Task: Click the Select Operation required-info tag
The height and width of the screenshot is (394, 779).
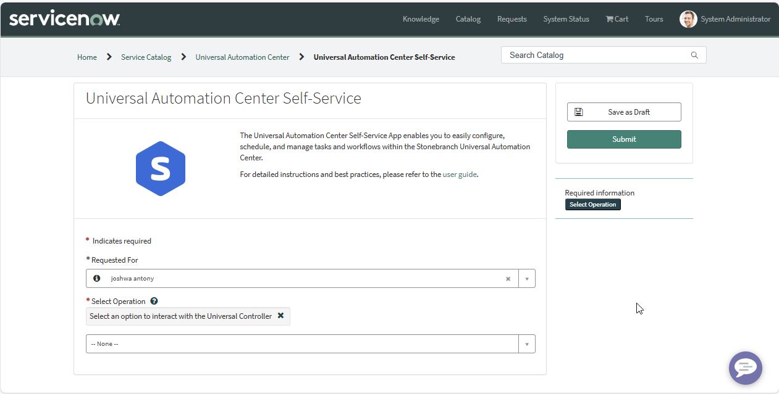Action: (593, 205)
